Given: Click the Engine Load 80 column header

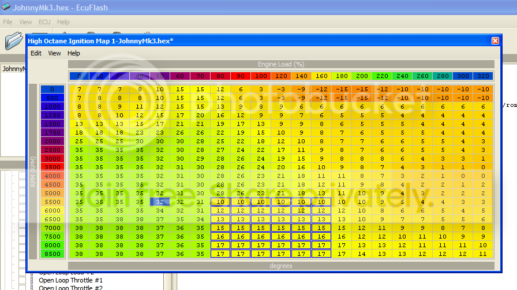Looking at the screenshot, I should point(220,76).
